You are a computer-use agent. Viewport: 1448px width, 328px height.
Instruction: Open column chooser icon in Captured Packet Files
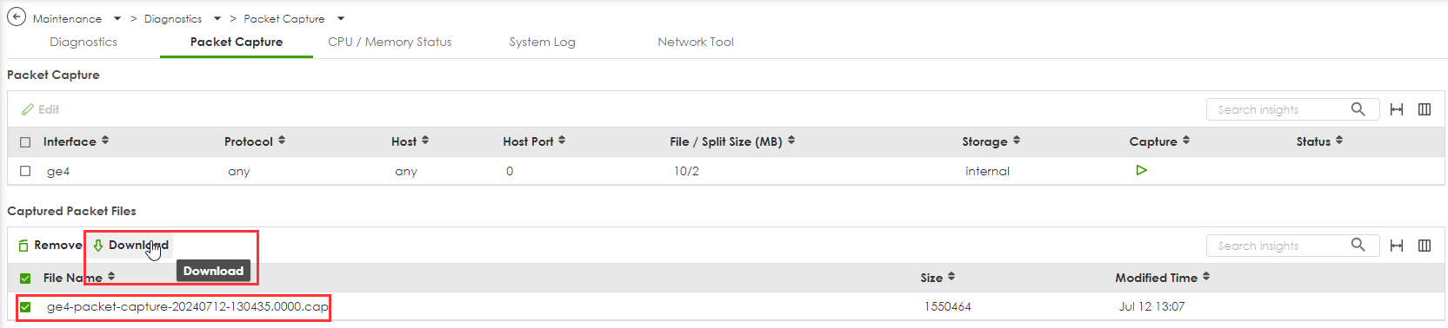coord(1425,246)
